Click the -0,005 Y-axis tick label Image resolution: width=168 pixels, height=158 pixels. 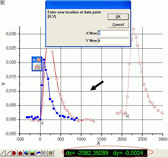point(10,134)
